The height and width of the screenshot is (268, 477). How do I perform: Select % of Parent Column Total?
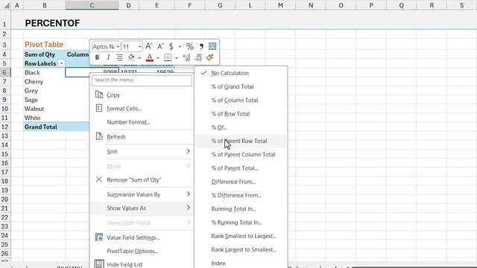(244, 155)
